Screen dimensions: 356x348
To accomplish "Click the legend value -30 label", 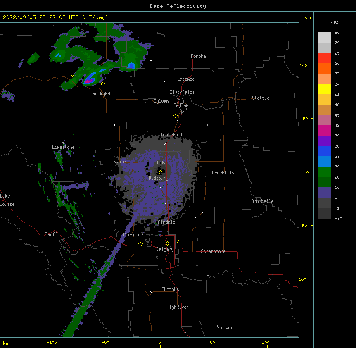I will tap(338, 218).
